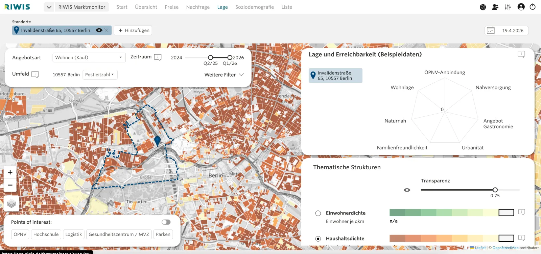Open the globe icon in header
This screenshot has width=541, height=254.
pos(483,7)
